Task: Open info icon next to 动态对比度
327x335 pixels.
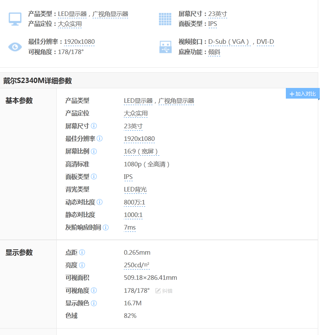Action: 99,202
